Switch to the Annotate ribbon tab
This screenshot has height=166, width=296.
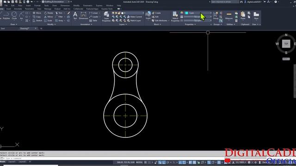[18, 9]
